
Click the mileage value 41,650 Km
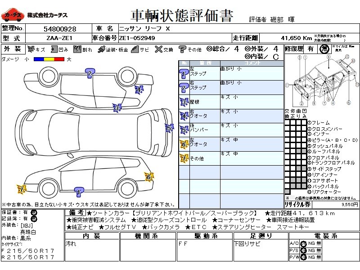point(297,38)
